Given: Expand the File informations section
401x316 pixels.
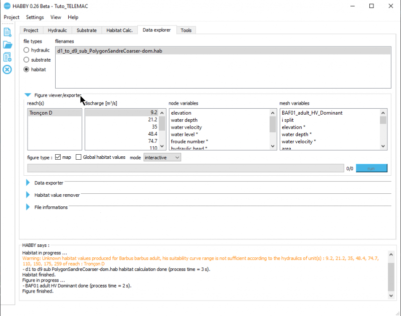Looking at the screenshot, I should click(28, 207).
